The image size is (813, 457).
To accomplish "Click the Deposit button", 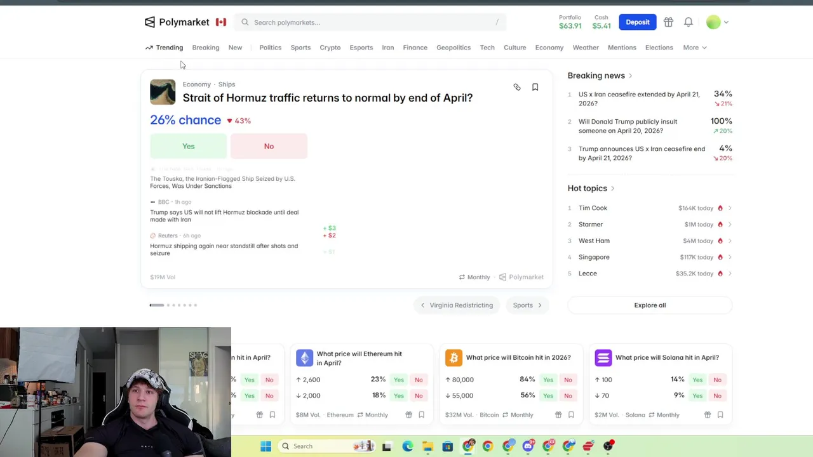I will point(638,22).
